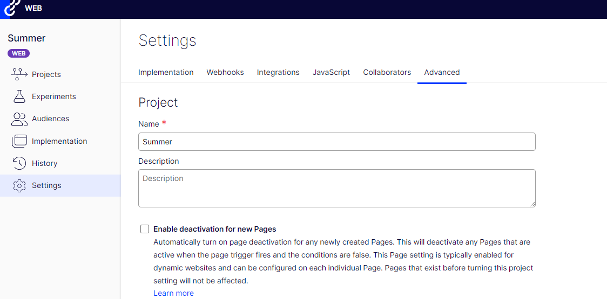Enable deactivation for new Pages checkbox

point(145,229)
